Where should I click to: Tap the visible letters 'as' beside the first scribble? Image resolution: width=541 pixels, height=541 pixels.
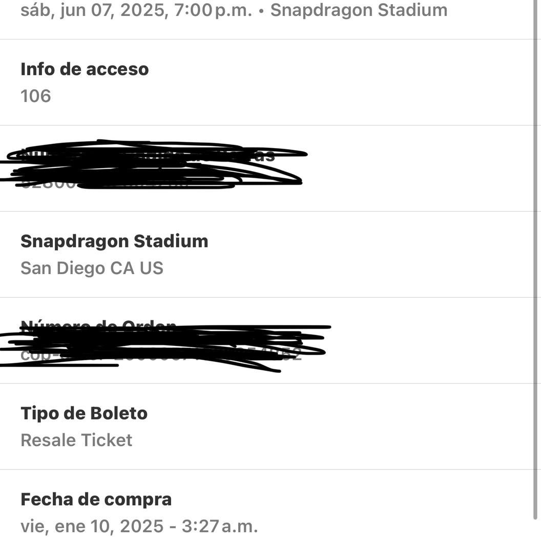[265, 156]
